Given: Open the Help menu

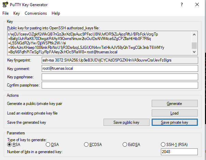Looking at the screenshot, I should [56, 13].
